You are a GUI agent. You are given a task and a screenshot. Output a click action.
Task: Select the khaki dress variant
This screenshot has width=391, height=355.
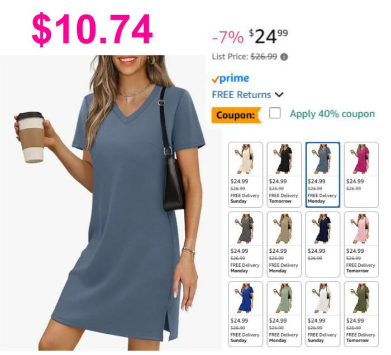(x=284, y=244)
